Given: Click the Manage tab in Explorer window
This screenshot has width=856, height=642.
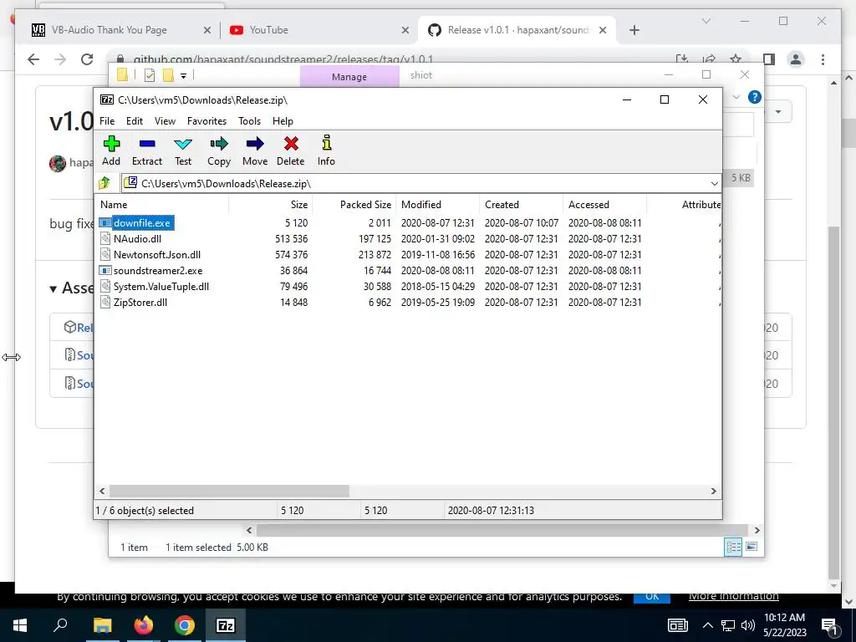Looking at the screenshot, I should (x=349, y=77).
